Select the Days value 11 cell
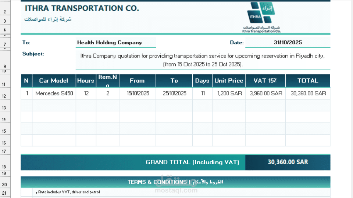This screenshot has height=198, width=353. click(x=203, y=93)
